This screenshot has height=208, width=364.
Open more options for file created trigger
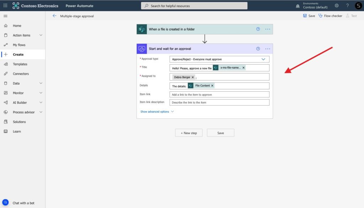click(x=268, y=29)
